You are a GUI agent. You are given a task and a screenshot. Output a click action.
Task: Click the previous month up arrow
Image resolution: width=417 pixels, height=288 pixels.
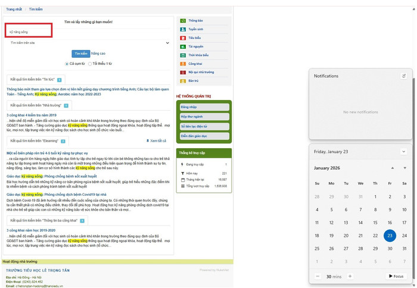point(392,168)
